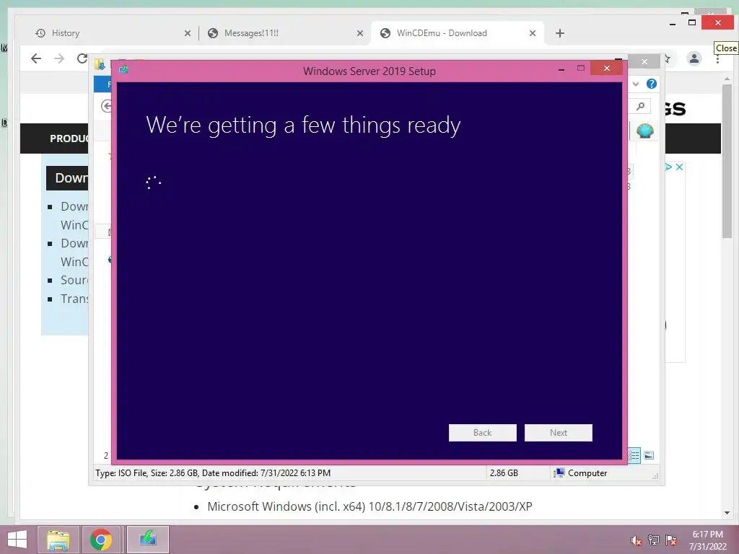
Task: Click the muted volume tray icon
Action: [637, 540]
